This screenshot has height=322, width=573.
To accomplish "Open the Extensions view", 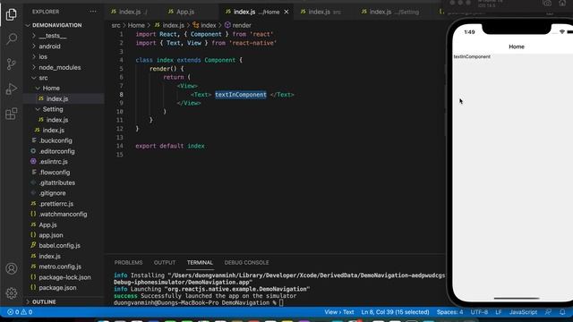I will 12,114.
